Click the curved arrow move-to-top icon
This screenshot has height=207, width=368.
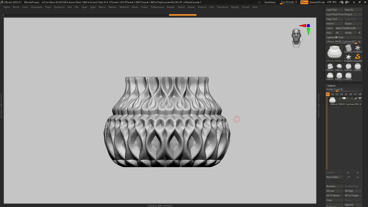point(348,177)
